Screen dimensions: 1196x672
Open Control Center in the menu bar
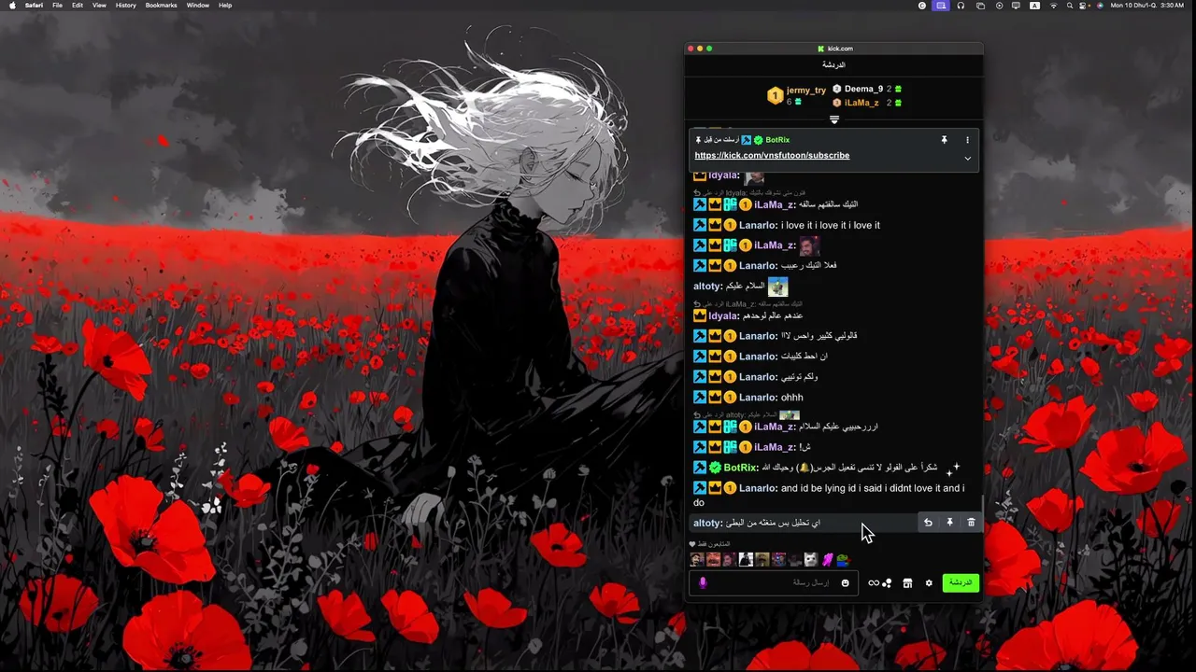click(x=1085, y=6)
